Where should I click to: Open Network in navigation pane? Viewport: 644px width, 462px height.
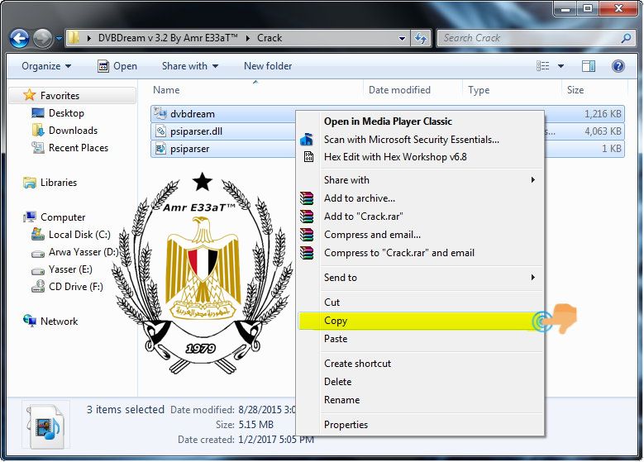(59, 321)
